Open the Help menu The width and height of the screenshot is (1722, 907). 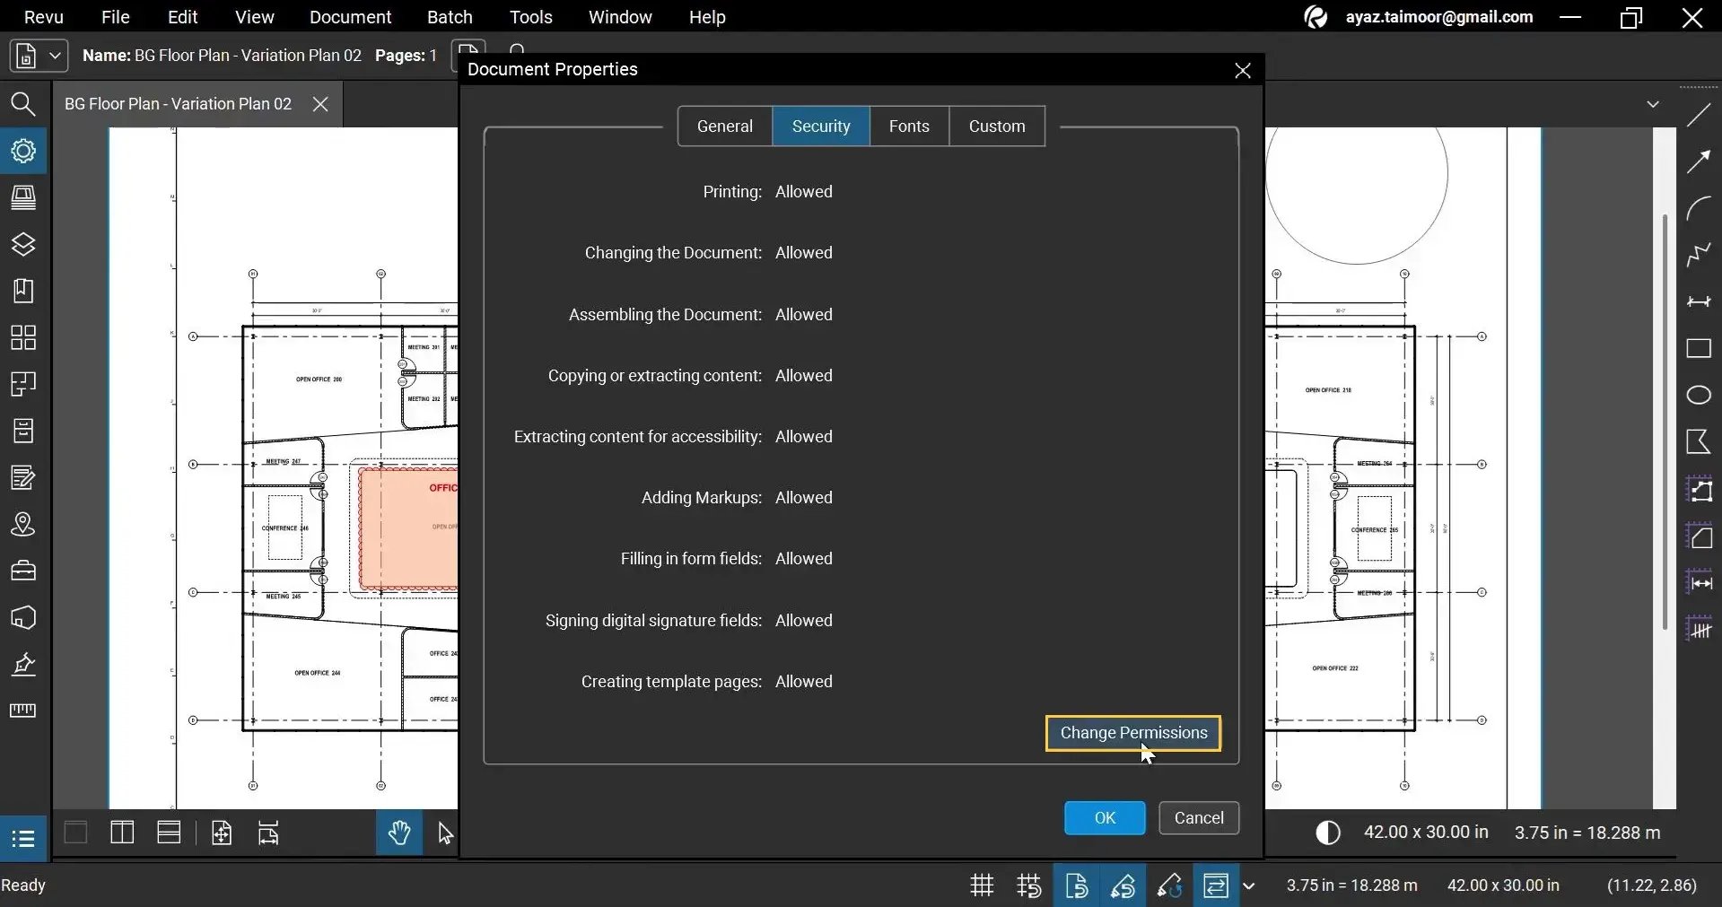[707, 17]
